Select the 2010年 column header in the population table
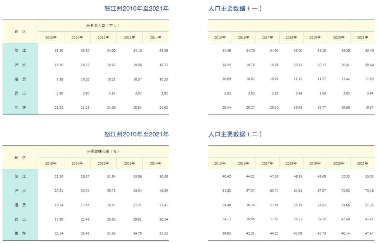The image size is (378, 243). [51, 38]
